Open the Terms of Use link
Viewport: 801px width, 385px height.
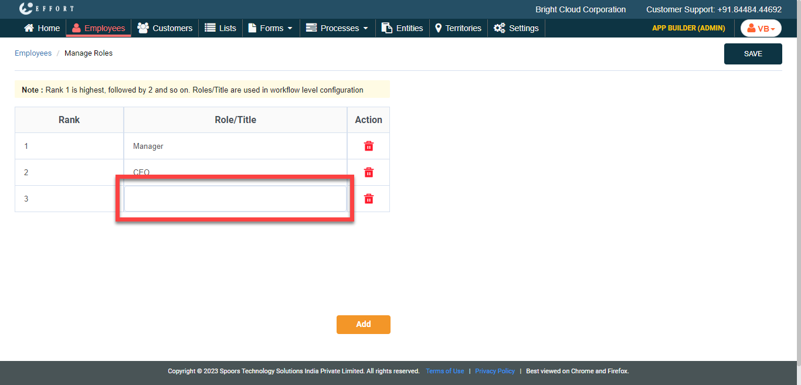[444, 371]
